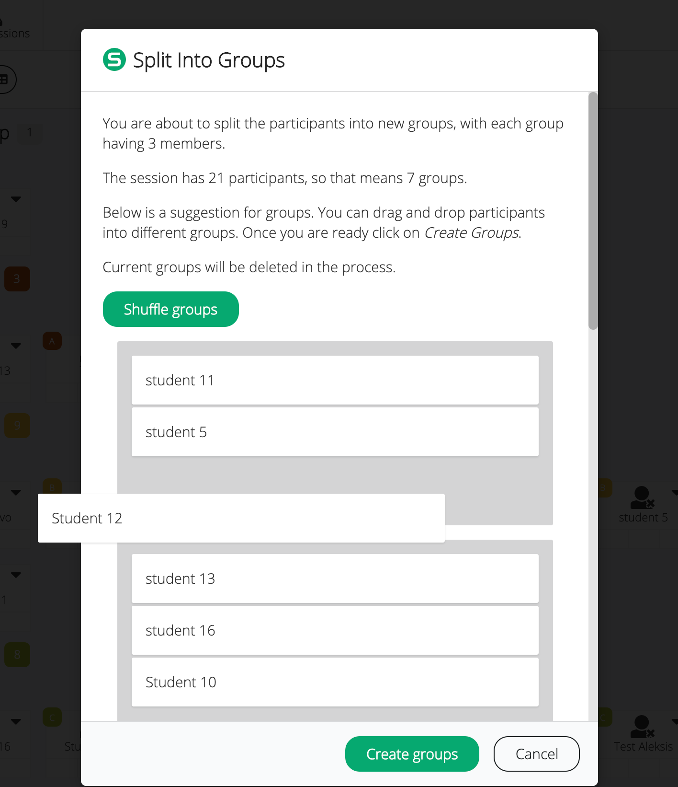Select the student 13 participant card

(335, 579)
